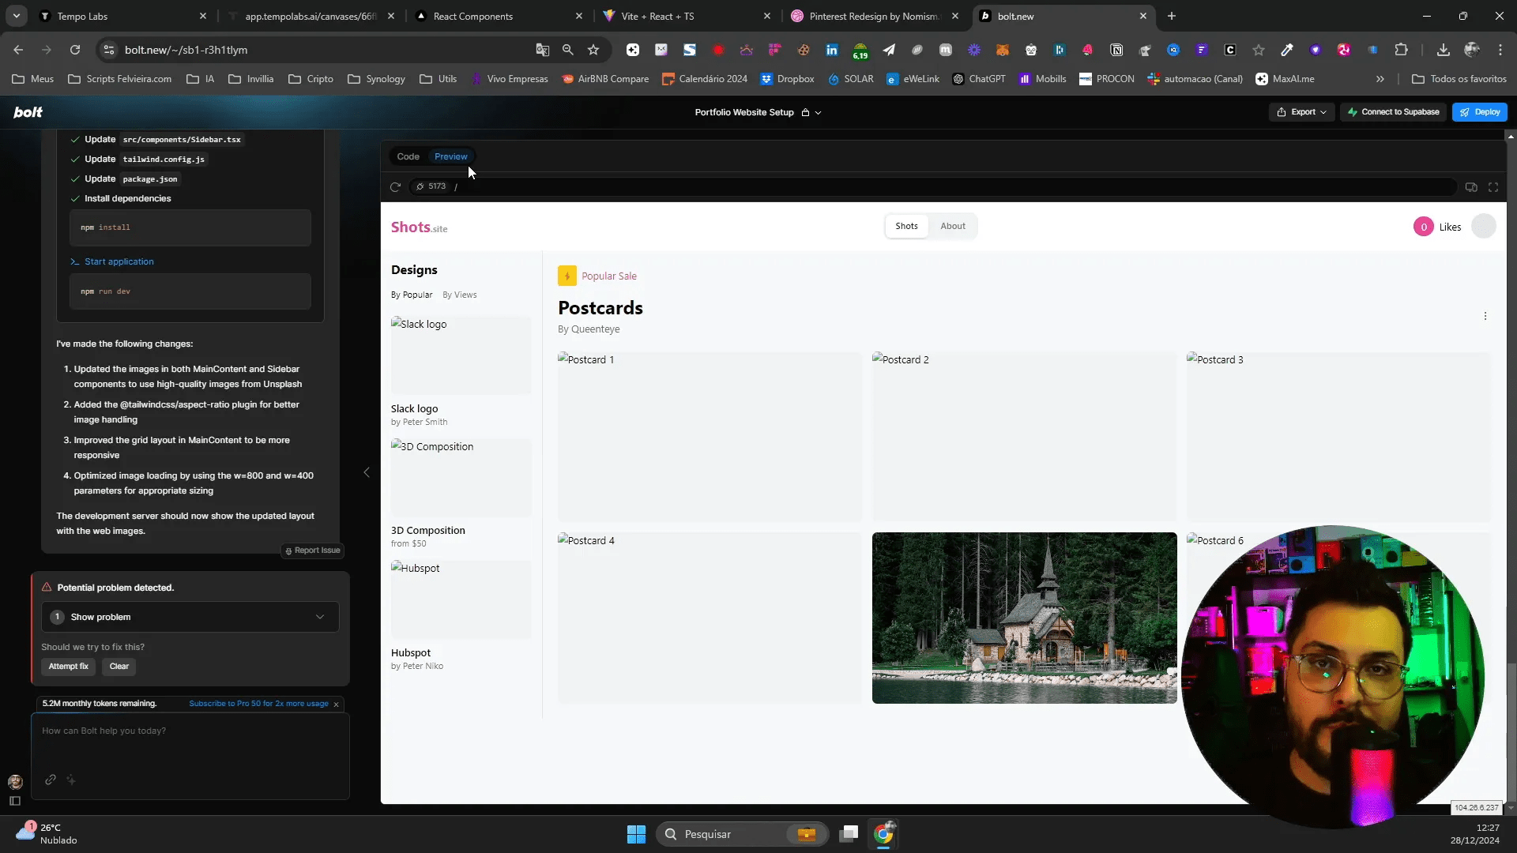Click the enhance prompt sparkle icon
This screenshot has width=1517, height=853.
pyautogui.click(x=71, y=780)
